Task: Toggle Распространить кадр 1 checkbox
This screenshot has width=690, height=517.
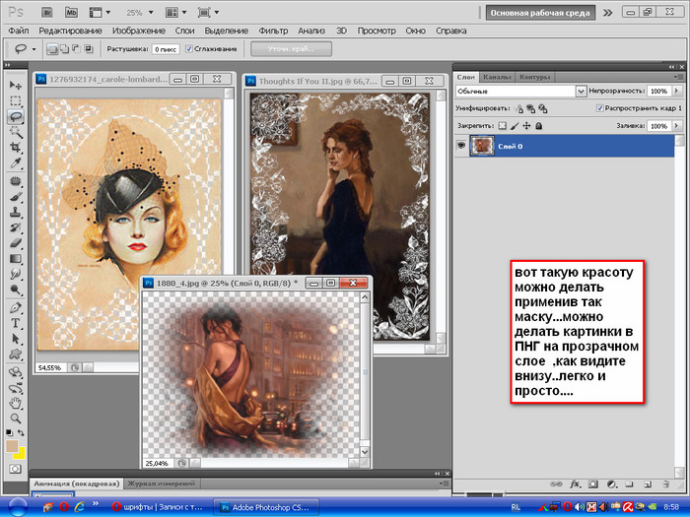Action: [600, 107]
